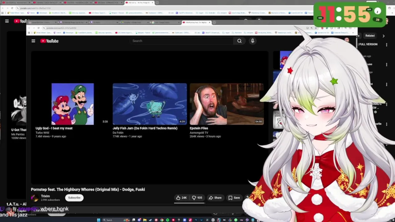Image resolution: width=395 pixels, height=222 pixels.
Task: Click the front browser address bar URL
Action: 61,28
